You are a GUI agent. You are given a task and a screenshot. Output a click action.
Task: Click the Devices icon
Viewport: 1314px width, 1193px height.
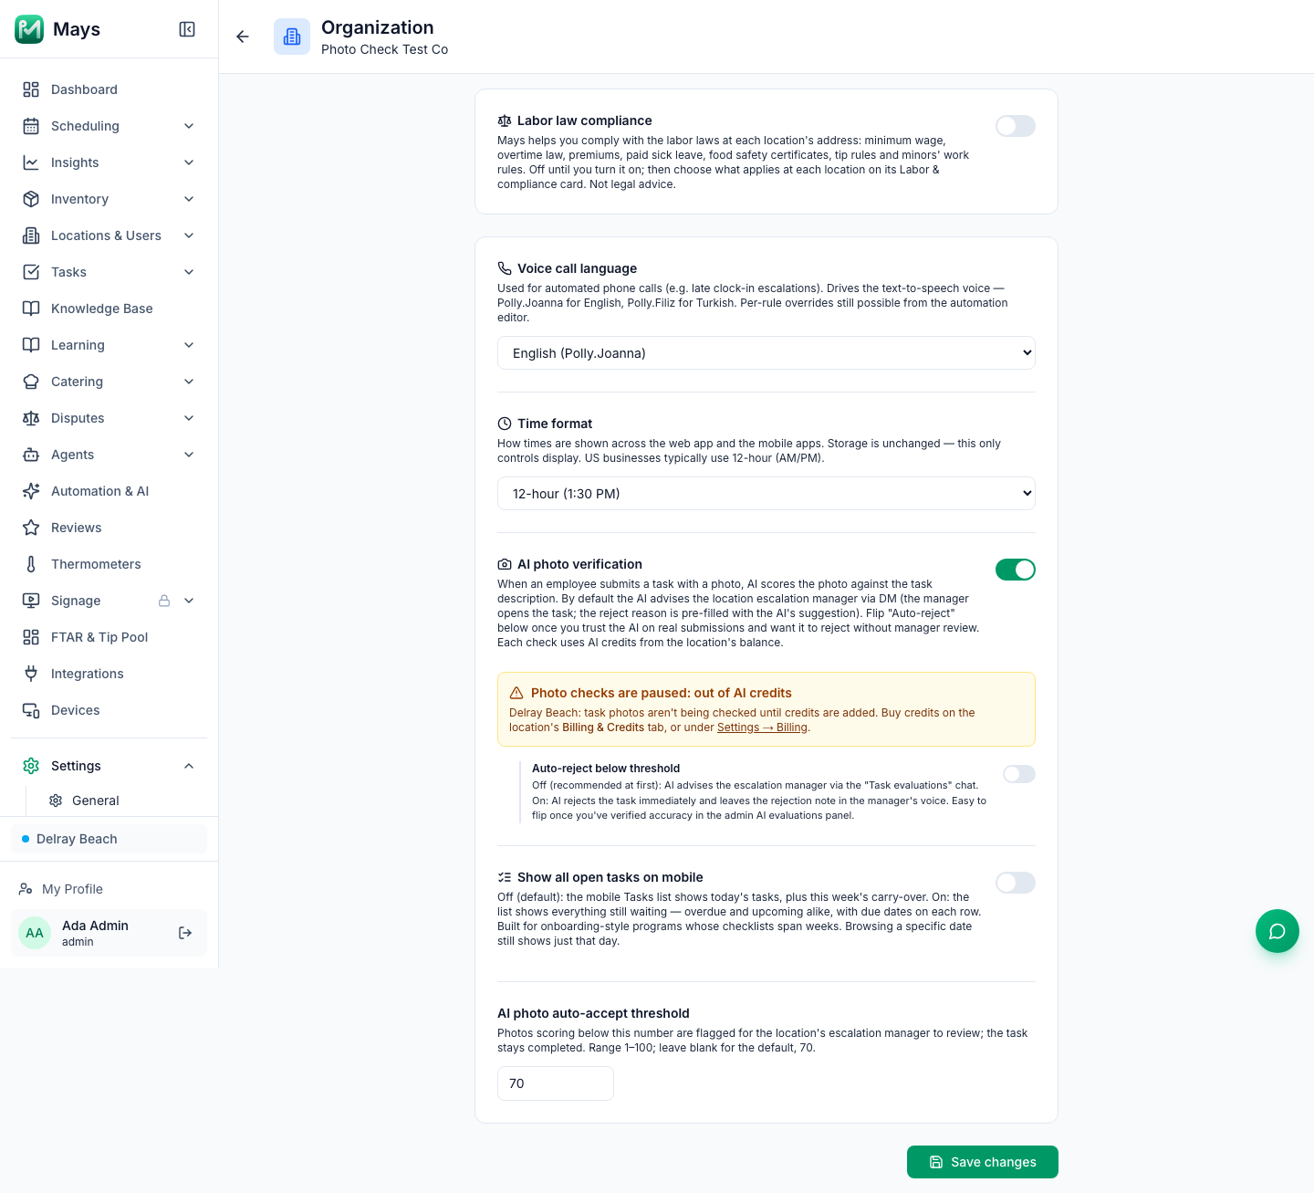[31, 710]
